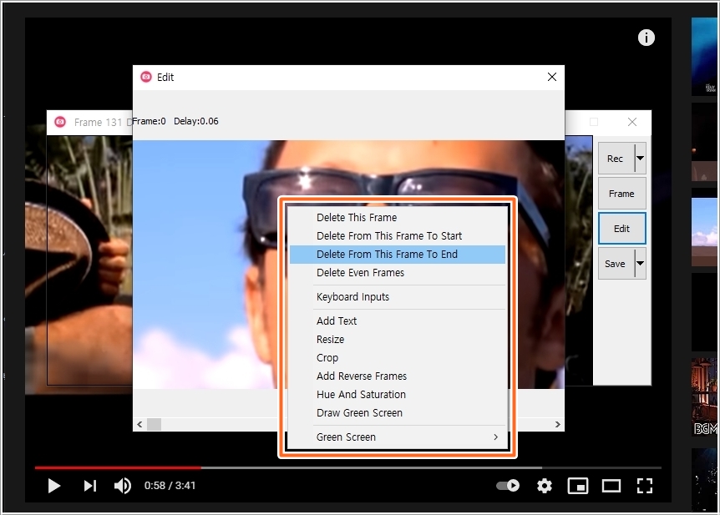Viewport: 720px width, 515px height.
Task: Click the Frame:0 label
Action: [x=150, y=121]
